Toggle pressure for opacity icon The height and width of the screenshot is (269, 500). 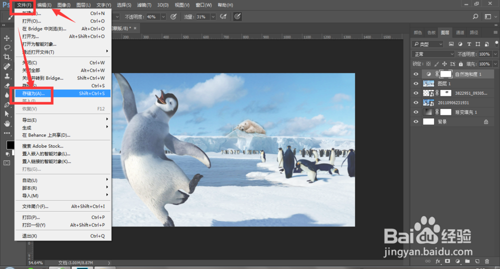(173, 16)
